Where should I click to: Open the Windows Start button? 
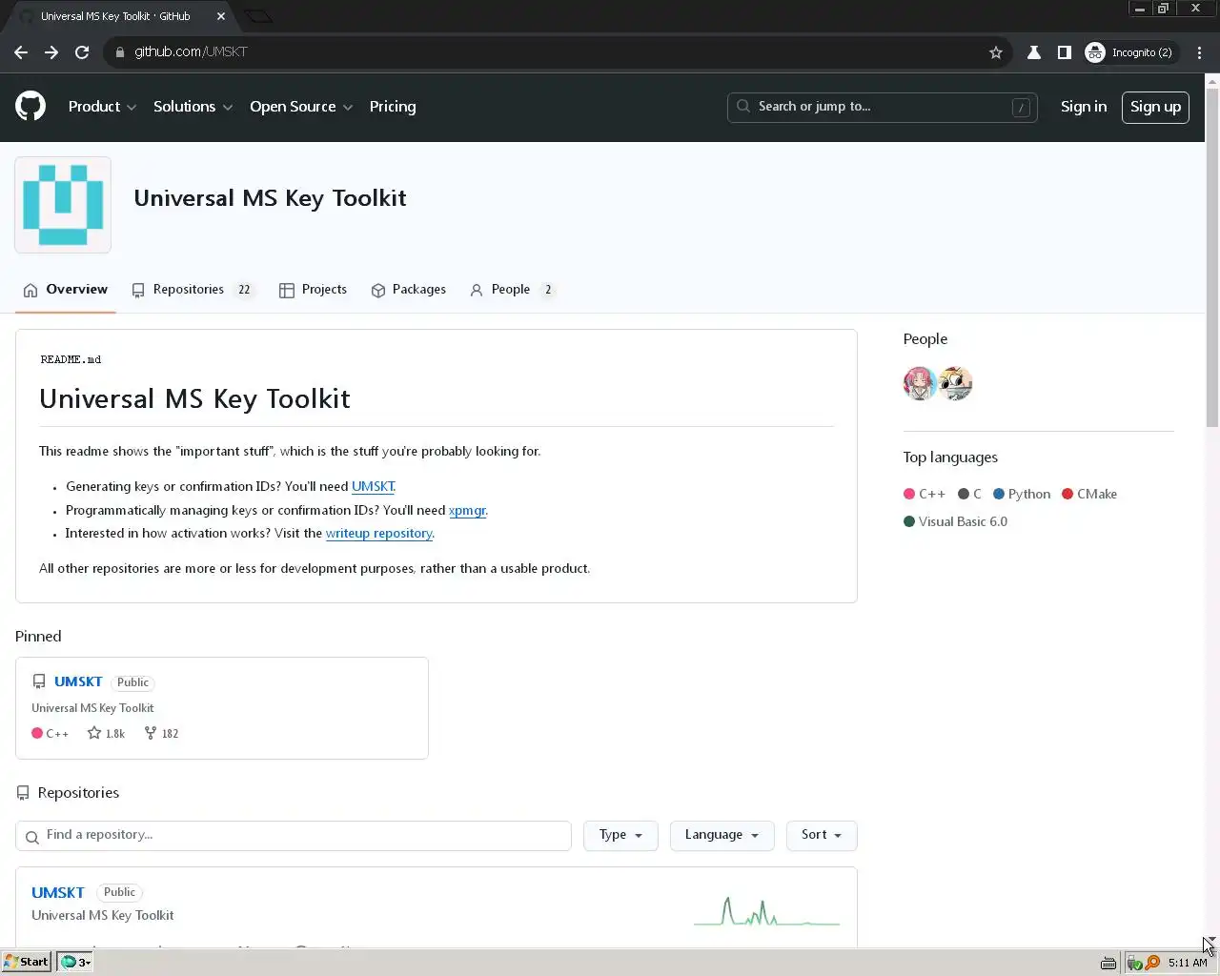(26, 962)
